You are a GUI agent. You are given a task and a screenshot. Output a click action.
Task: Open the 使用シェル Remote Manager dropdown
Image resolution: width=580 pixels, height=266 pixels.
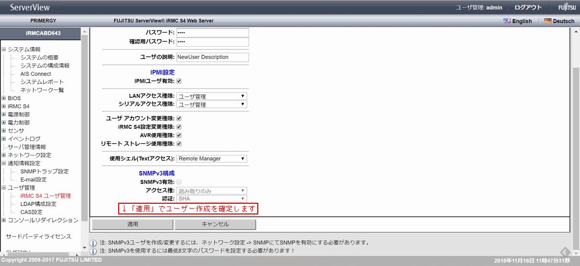[x=212, y=159]
